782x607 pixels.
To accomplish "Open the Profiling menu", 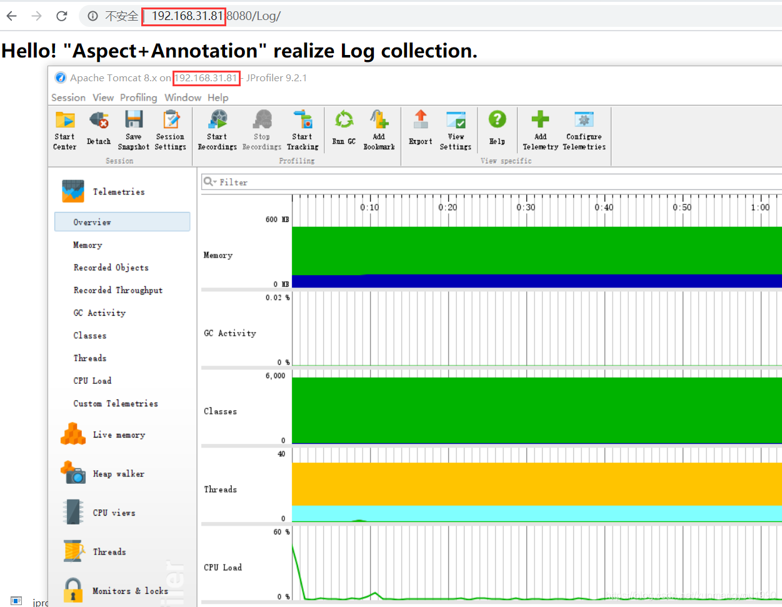I will (x=139, y=98).
